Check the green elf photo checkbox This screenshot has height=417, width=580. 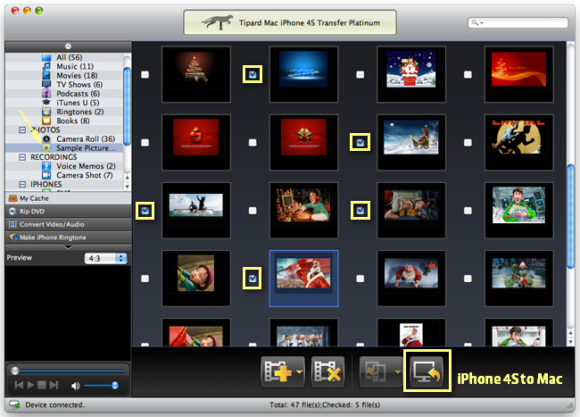468,211
